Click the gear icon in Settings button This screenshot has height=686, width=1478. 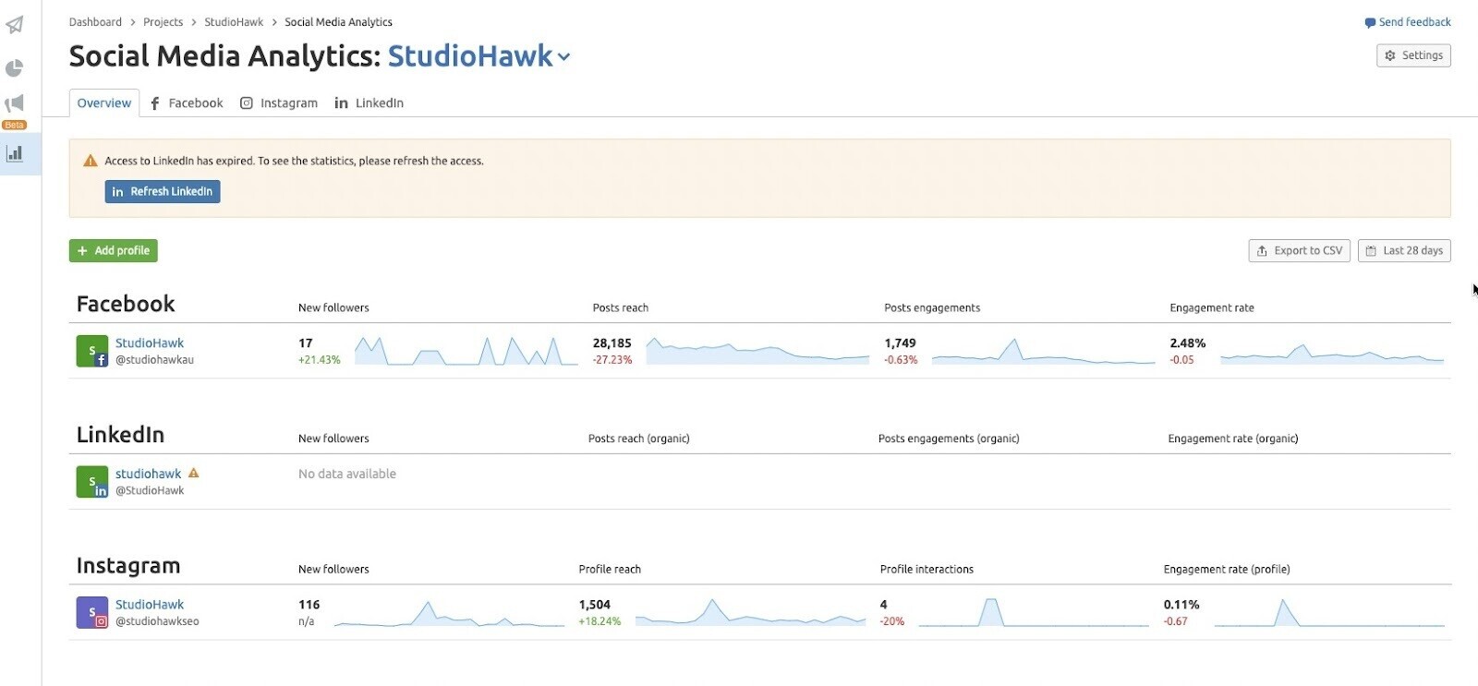pos(1390,55)
